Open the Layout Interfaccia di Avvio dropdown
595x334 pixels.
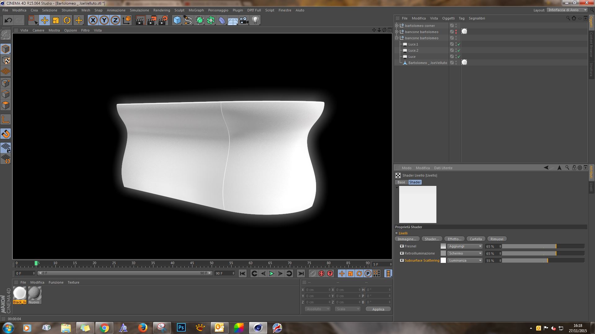coord(567,10)
